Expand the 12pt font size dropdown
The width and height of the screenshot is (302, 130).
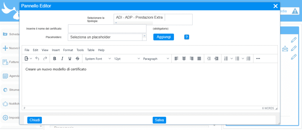pos(127,59)
